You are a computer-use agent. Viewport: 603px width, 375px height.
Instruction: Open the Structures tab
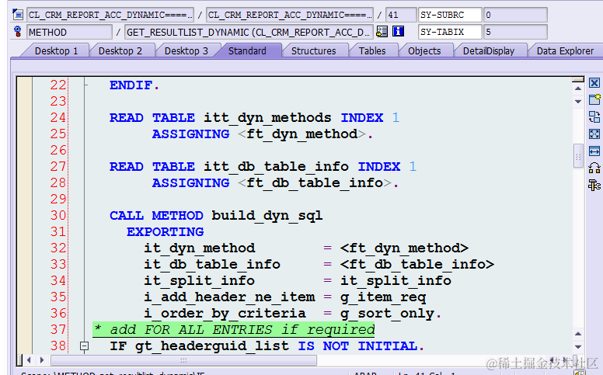pyautogui.click(x=313, y=50)
